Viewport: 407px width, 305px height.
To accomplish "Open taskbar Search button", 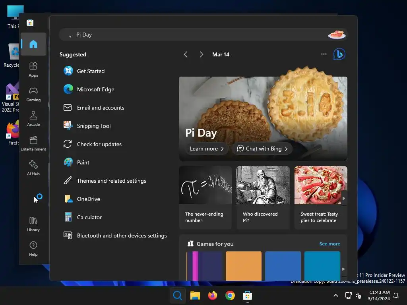I will pyautogui.click(x=178, y=295).
